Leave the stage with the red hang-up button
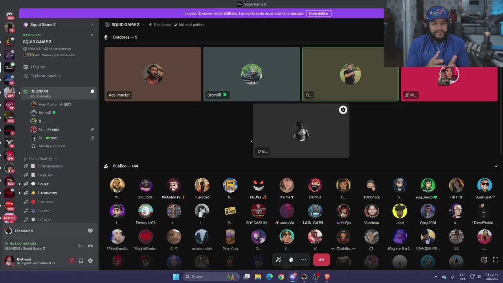The height and width of the screenshot is (283, 503). click(x=321, y=260)
